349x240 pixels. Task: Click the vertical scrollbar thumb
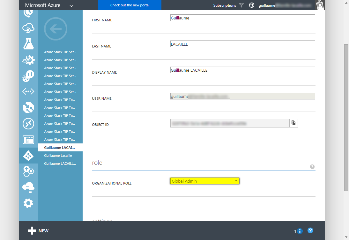(x=346, y=117)
